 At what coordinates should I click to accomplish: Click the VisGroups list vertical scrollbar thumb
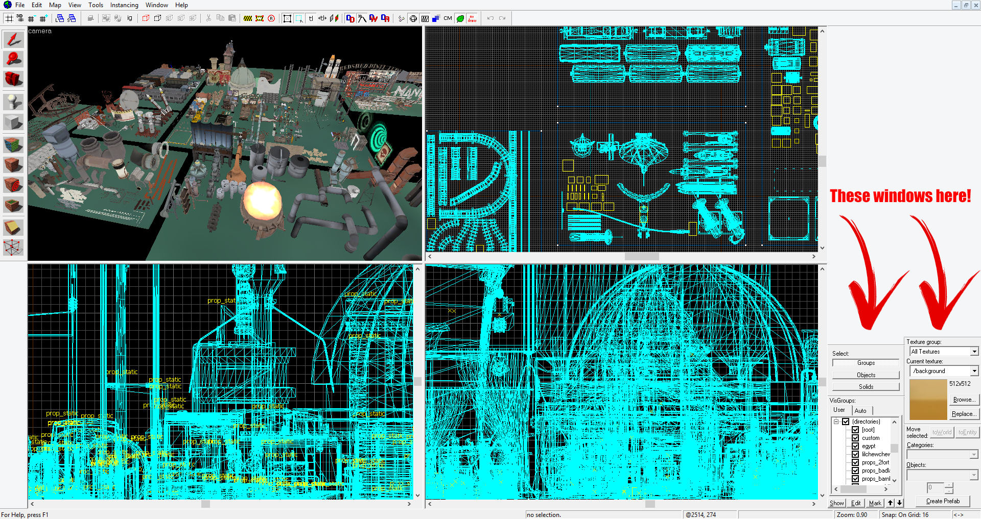click(894, 448)
